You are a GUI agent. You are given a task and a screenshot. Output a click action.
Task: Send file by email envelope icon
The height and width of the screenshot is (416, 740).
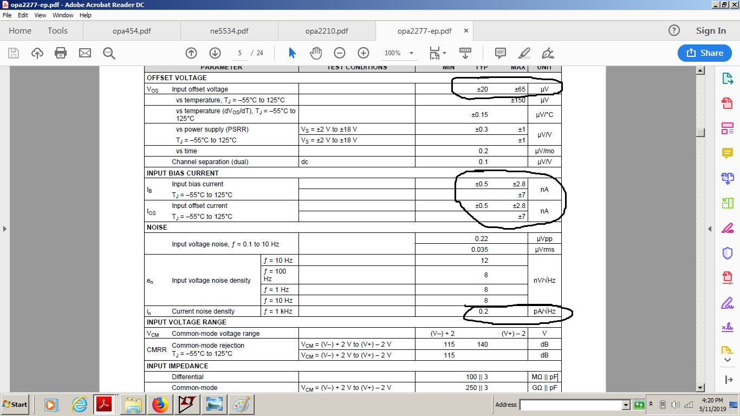coord(85,53)
